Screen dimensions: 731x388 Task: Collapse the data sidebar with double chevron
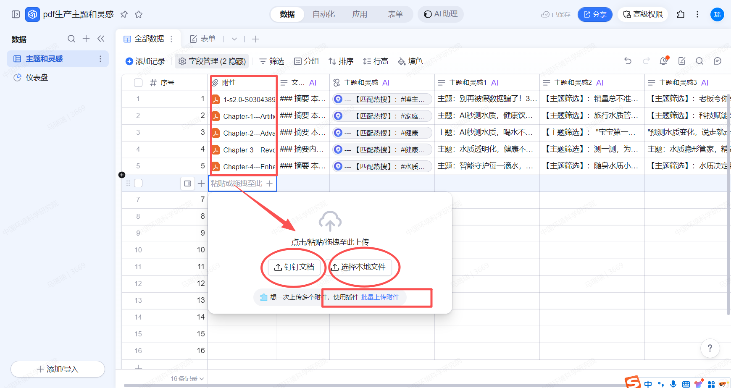[x=101, y=39]
